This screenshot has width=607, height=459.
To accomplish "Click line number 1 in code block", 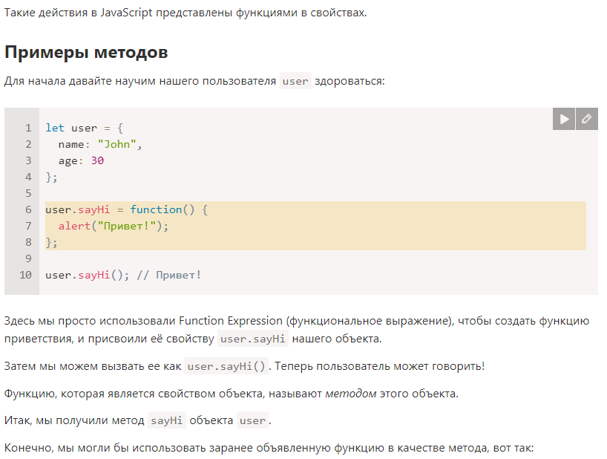I will coord(28,128).
